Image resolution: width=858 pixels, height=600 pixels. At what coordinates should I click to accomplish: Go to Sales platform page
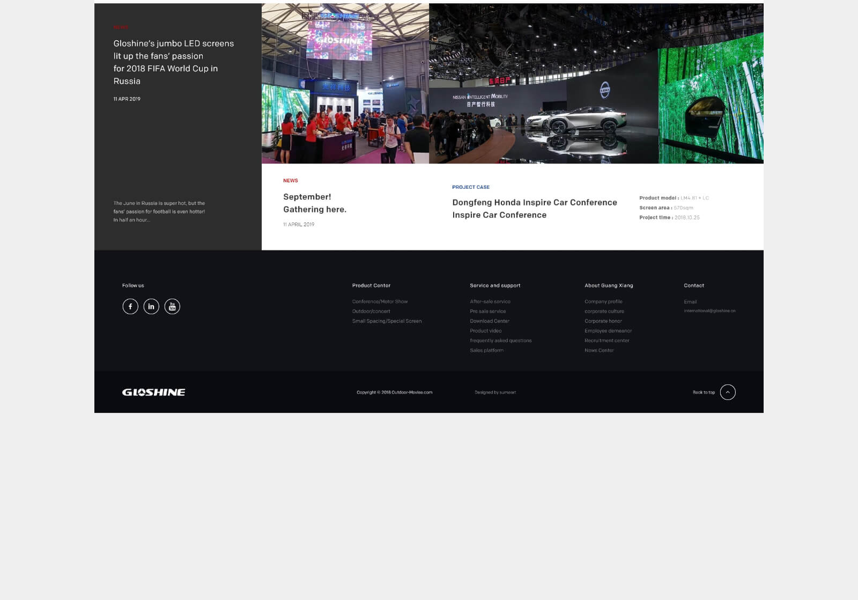(x=487, y=350)
